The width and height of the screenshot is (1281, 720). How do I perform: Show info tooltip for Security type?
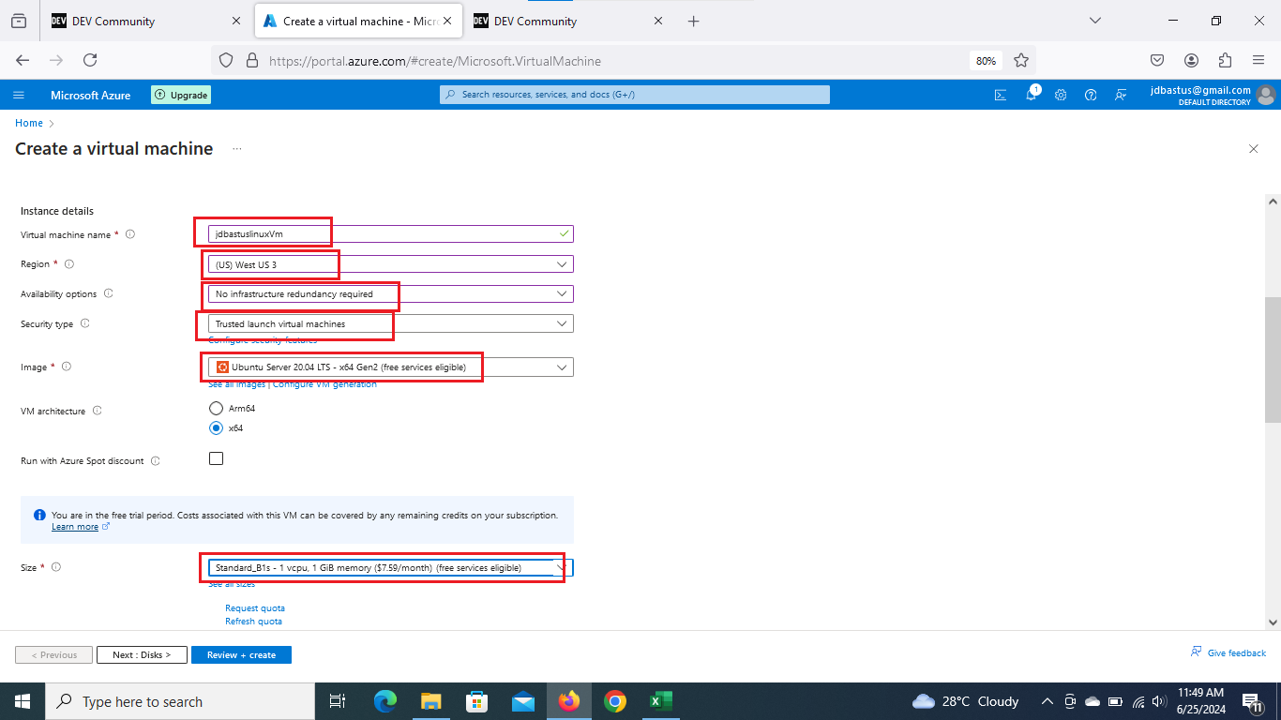pyautogui.click(x=84, y=323)
